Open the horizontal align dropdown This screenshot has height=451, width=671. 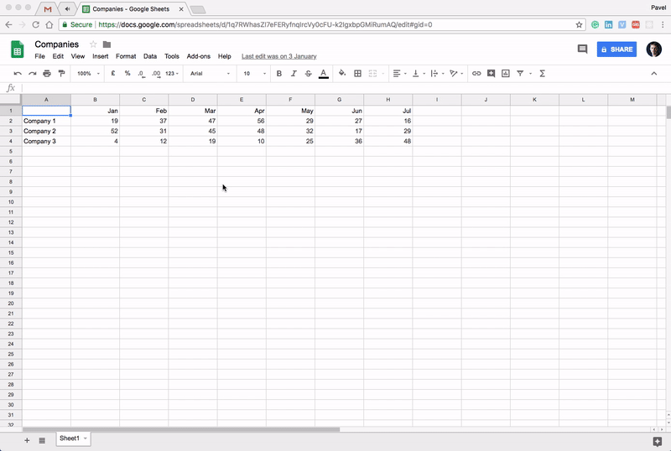(399, 74)
